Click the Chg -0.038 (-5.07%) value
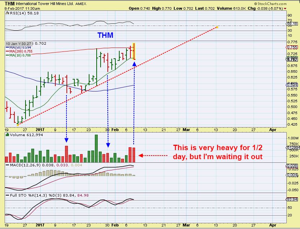 (266, 8)
